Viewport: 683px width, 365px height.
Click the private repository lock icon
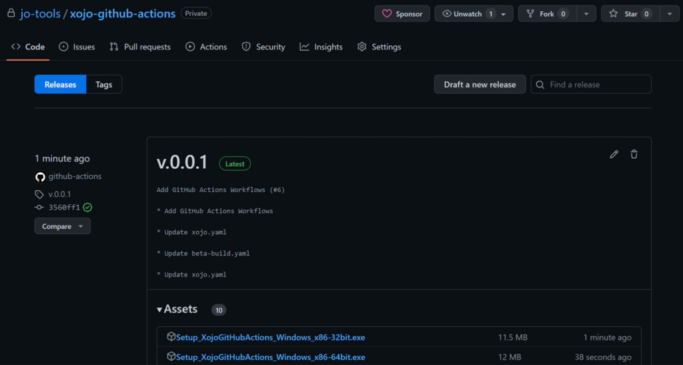(x=11, y=13)
